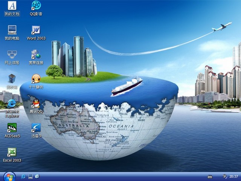Click the Windows Start orb button
The width and height of the screenshot is (241, 181).
click(x=9, y=177)
